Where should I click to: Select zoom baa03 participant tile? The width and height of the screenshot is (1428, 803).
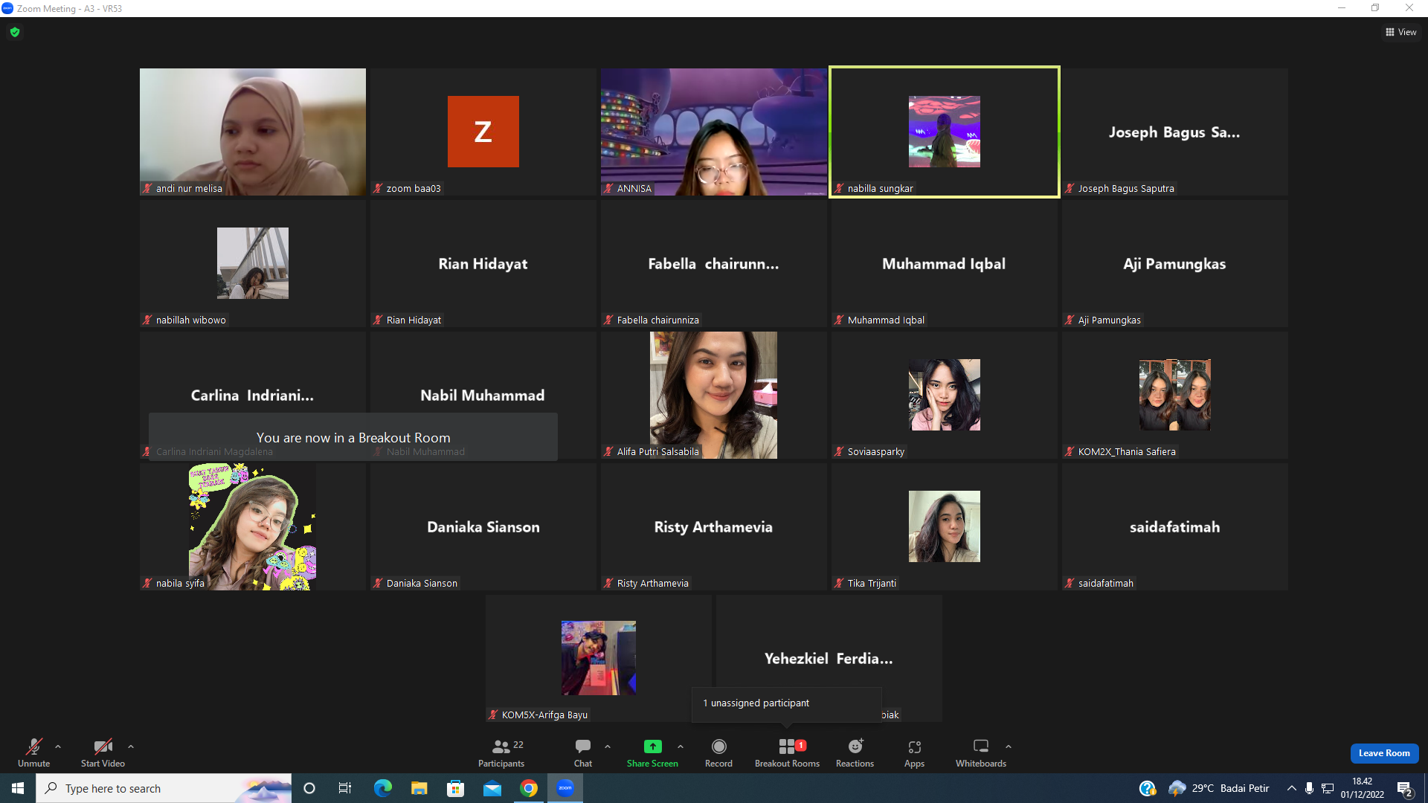pyautogui.click(x=483, y=132)
